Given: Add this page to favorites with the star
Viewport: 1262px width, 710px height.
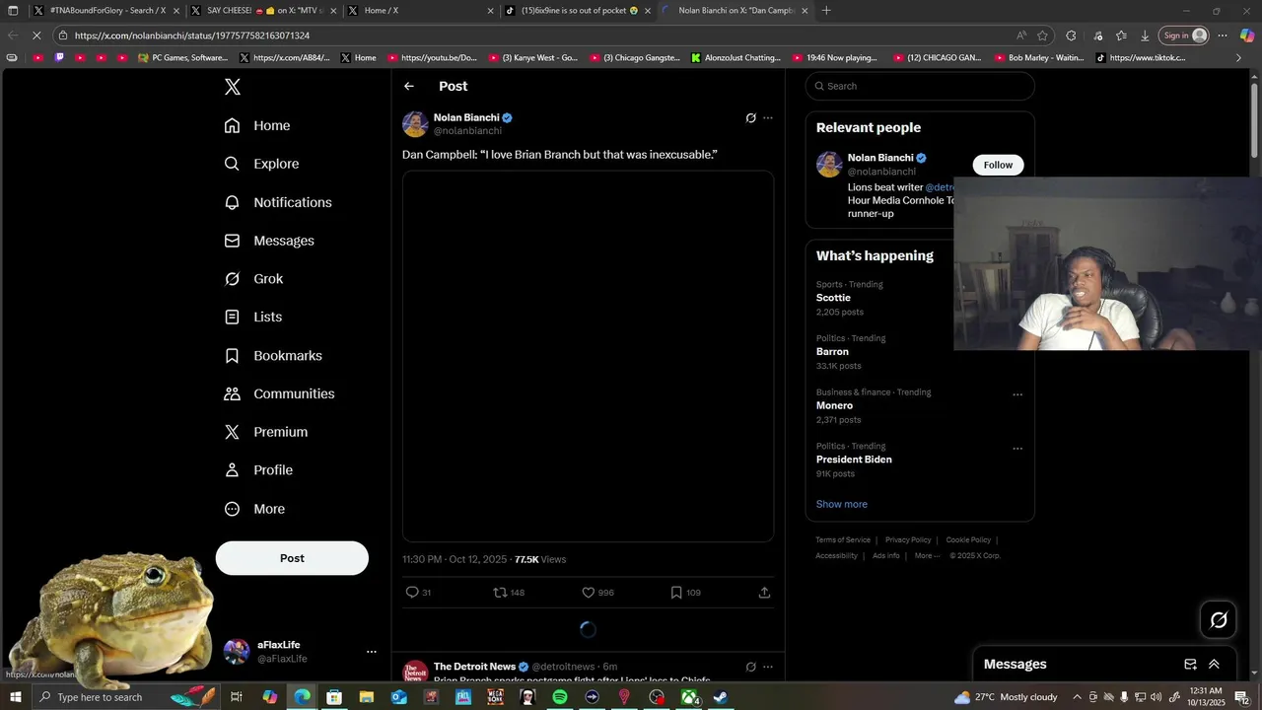Looking at the screenshot, I should tap(1042, 35).
